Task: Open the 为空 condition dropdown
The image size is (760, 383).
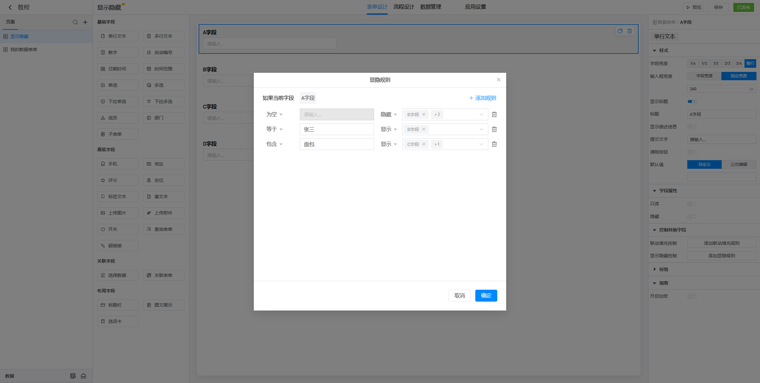Action: (x=274, y=114)
